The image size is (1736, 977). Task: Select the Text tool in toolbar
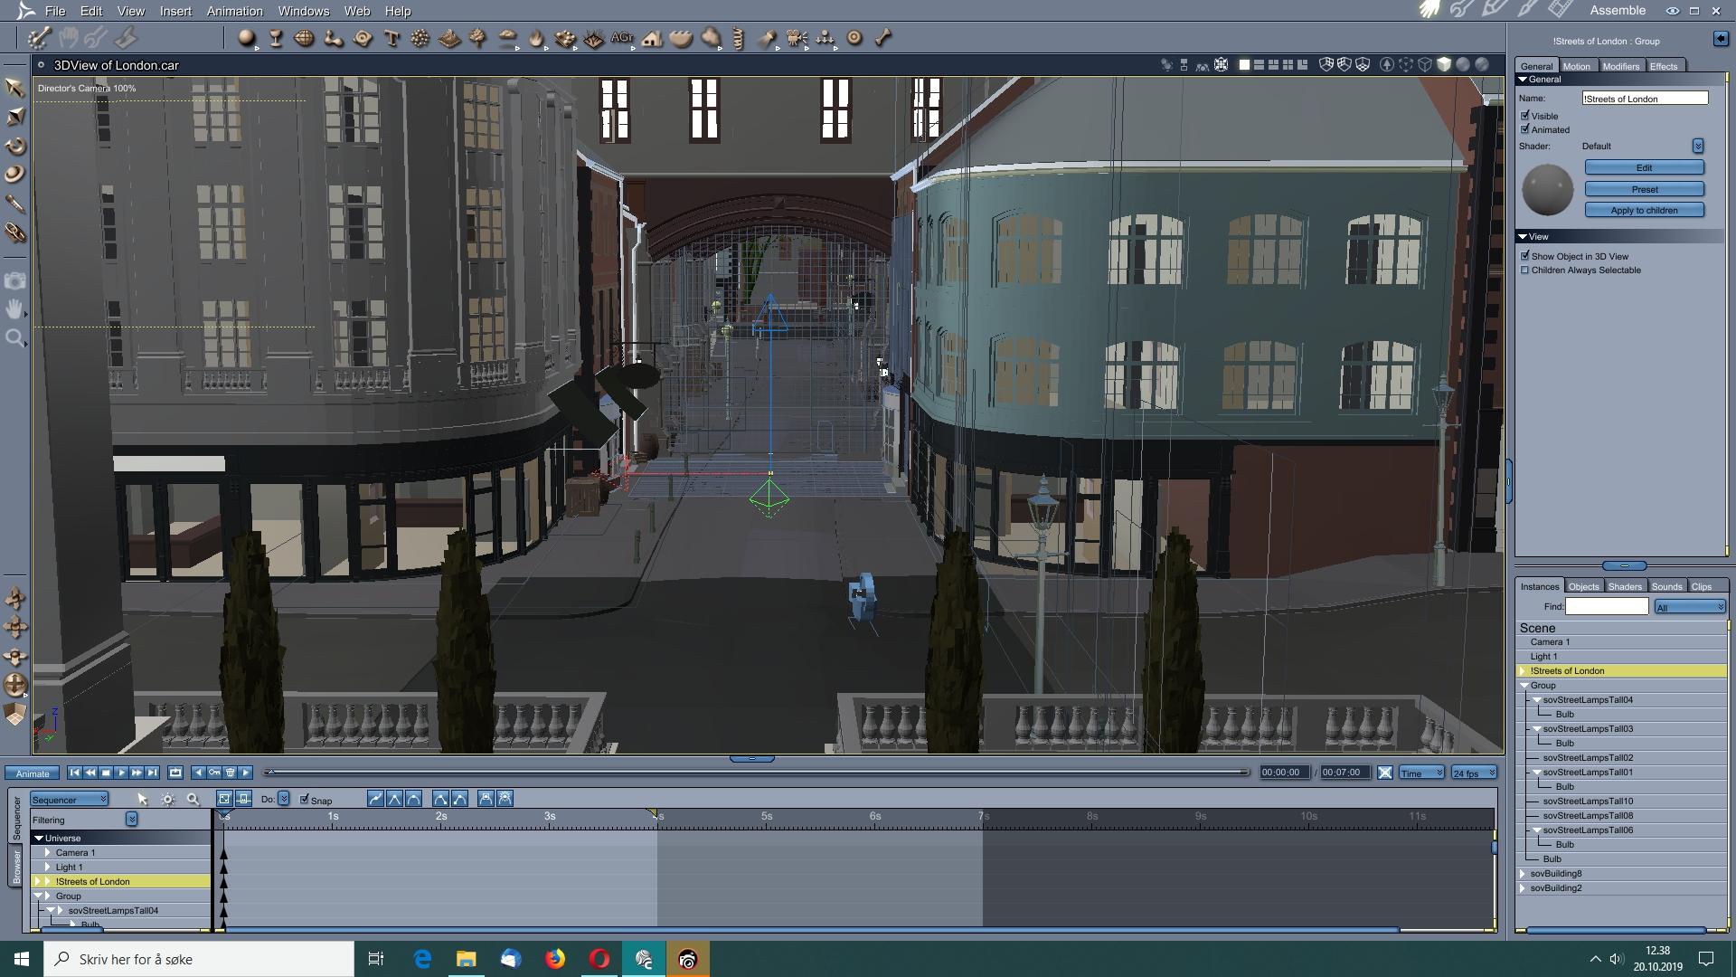[x=392, y=38]
